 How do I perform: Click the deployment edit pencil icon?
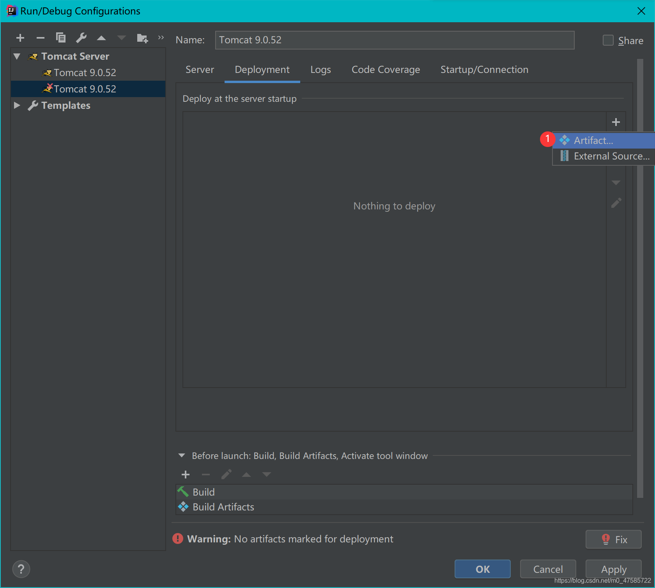(x=616, y=203)
